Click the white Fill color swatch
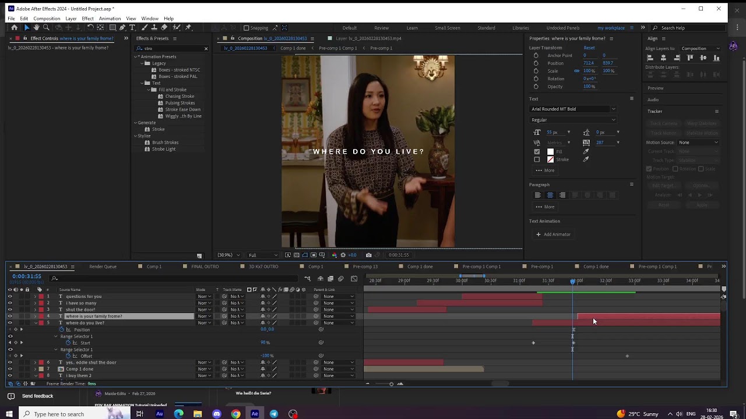 [x=550, y=152]
